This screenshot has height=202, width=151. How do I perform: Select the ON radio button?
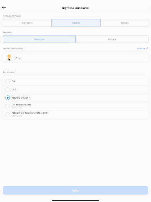[7, 81]
